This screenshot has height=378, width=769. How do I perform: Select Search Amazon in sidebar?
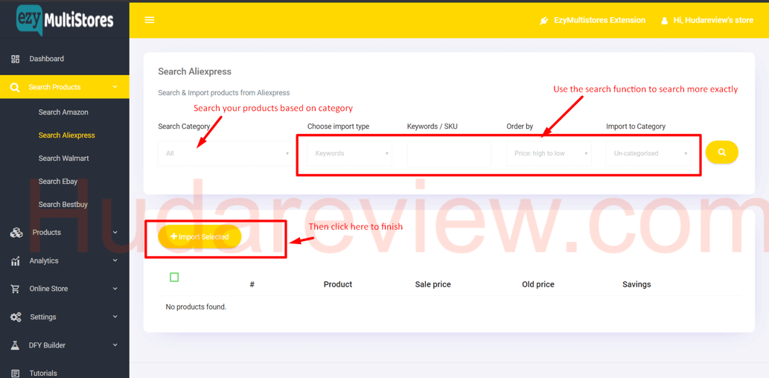[63, 112]
